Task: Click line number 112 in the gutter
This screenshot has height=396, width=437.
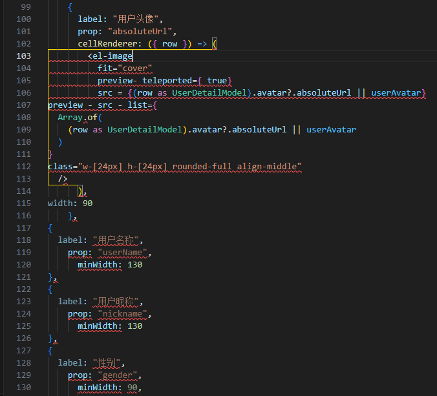Action: pos(23,166)
